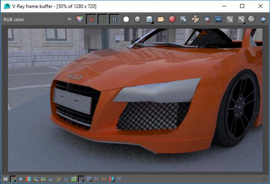Open the A/B compare icon with flyout corner
Image resolution: width=270 pixels, height=184 pixels.
pos(241,19)
